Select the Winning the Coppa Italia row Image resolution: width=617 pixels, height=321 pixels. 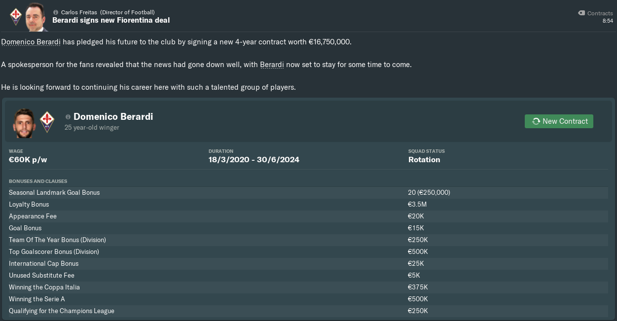[x=308, y=287]
